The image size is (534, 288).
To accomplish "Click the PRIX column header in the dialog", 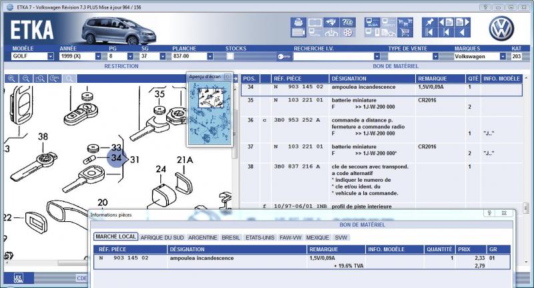I will 471,249.
